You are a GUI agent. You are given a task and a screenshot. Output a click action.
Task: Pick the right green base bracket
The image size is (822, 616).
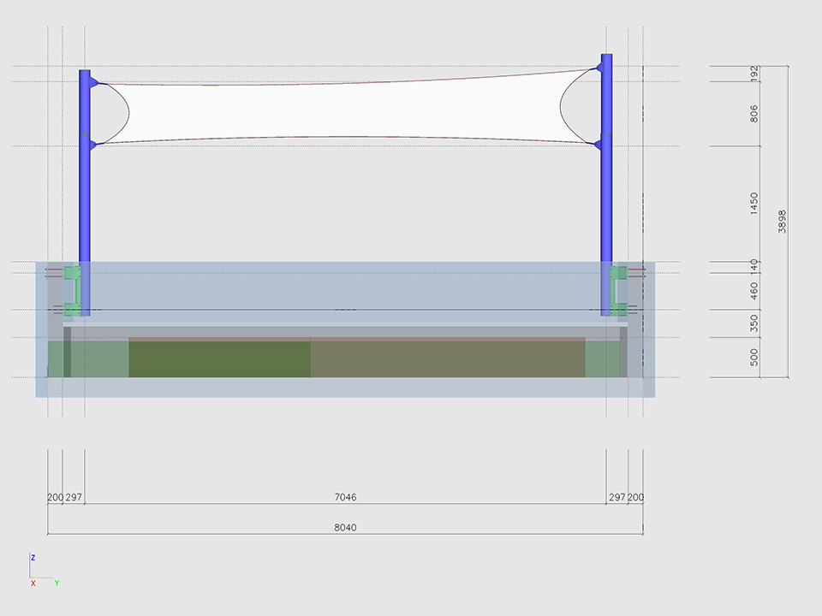[618, 288]
